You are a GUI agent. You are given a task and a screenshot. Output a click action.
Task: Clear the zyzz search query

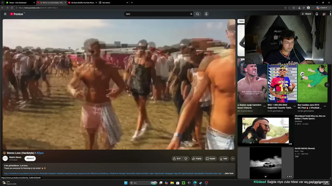[x=191, y=14]
